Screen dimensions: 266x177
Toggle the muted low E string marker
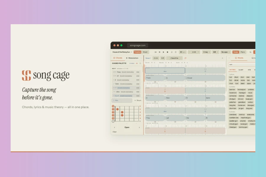coord(113,121)
